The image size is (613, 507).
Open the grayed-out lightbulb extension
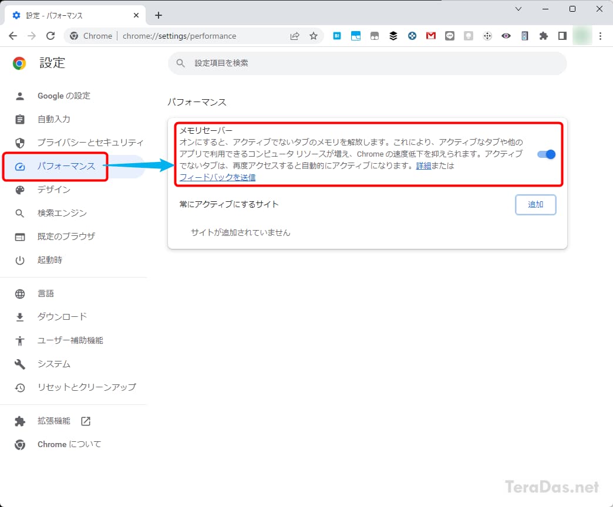click(x=469, y=36)
